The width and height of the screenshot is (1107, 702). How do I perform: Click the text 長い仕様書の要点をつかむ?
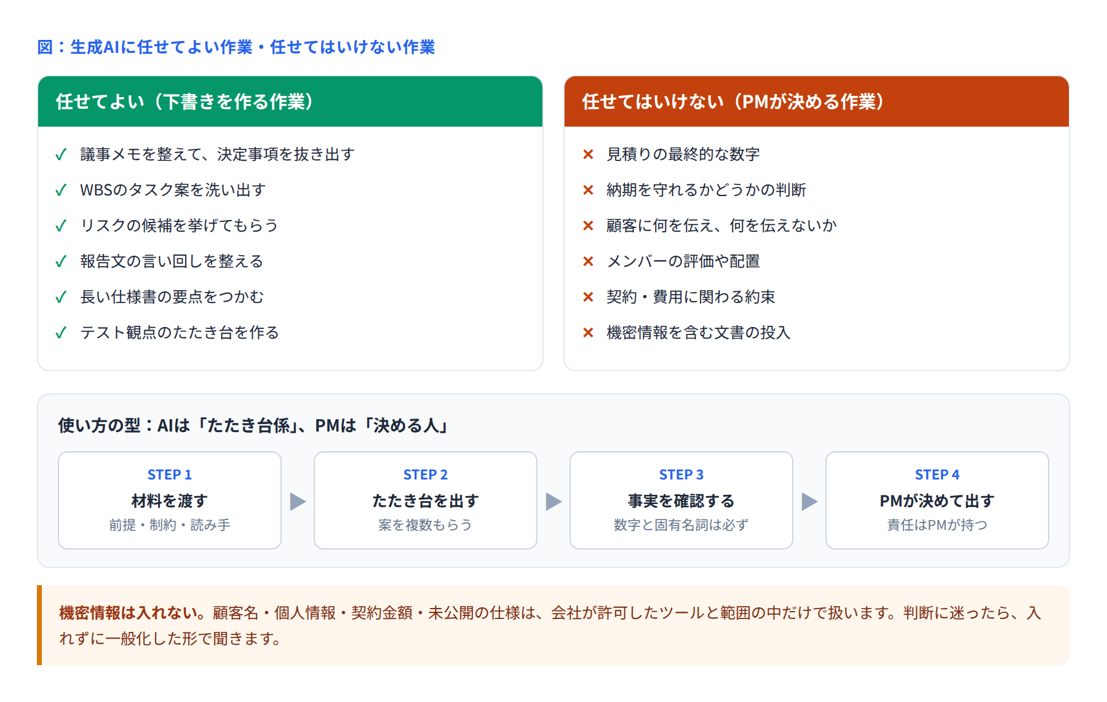[x=172, y=297]
